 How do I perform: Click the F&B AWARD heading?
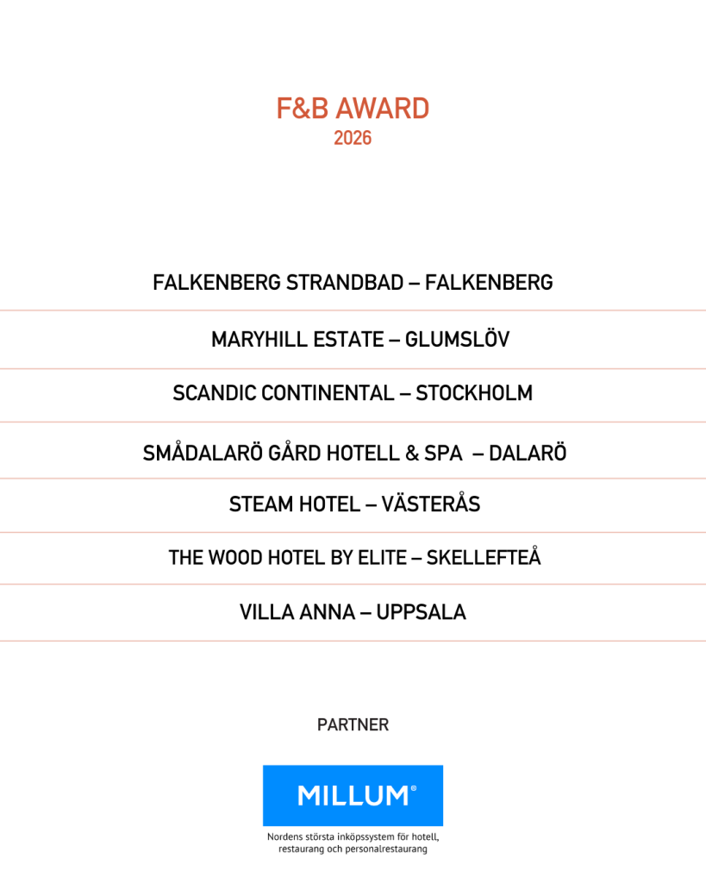(353, 110)
